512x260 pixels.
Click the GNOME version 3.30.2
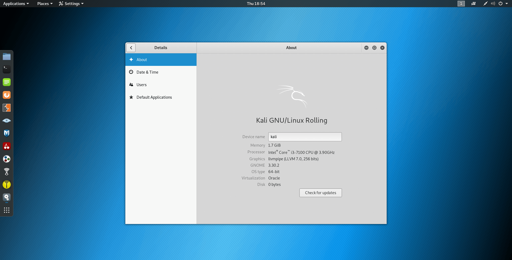[x=274, y=165]
